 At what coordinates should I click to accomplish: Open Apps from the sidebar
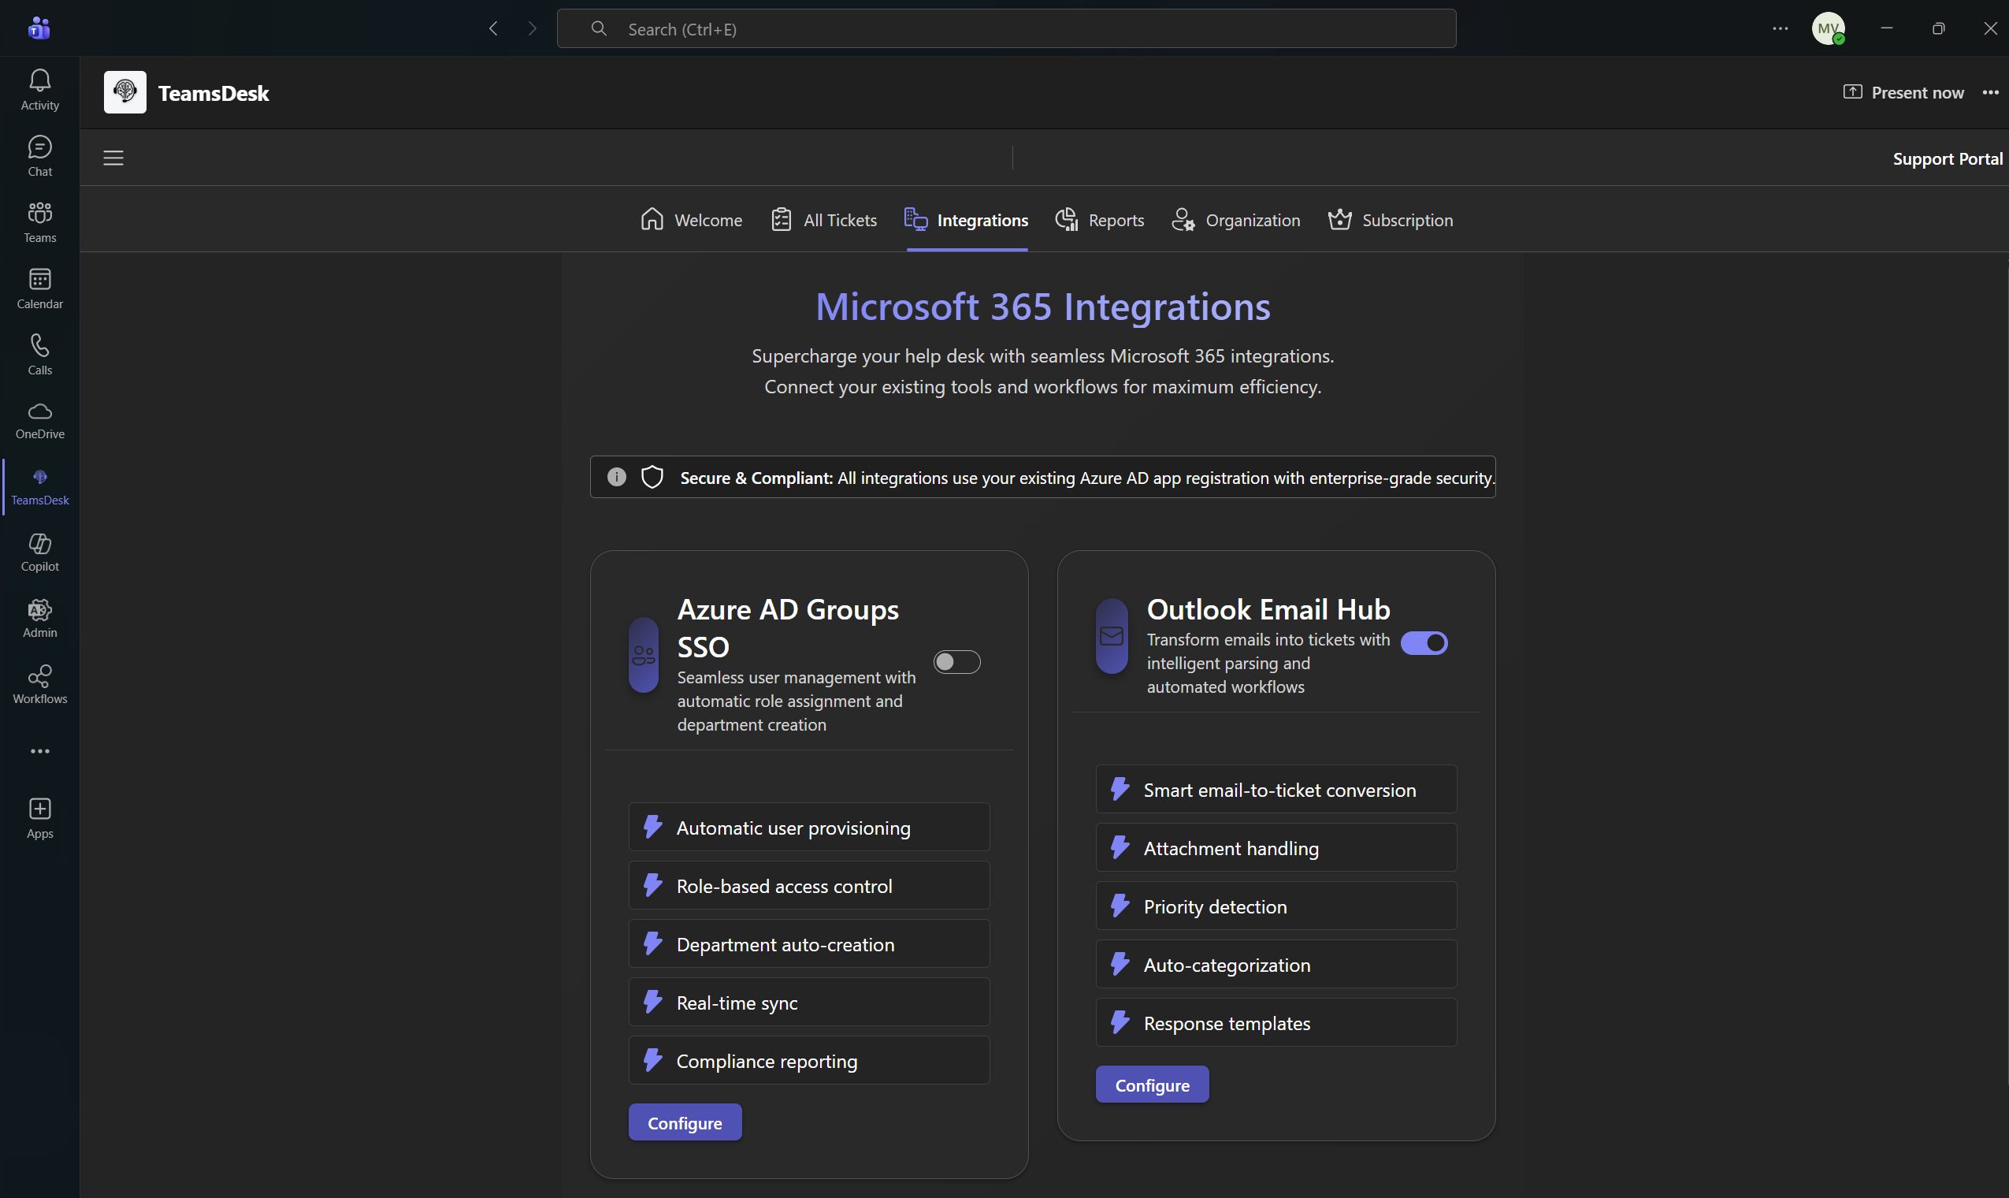coord(39,817)
